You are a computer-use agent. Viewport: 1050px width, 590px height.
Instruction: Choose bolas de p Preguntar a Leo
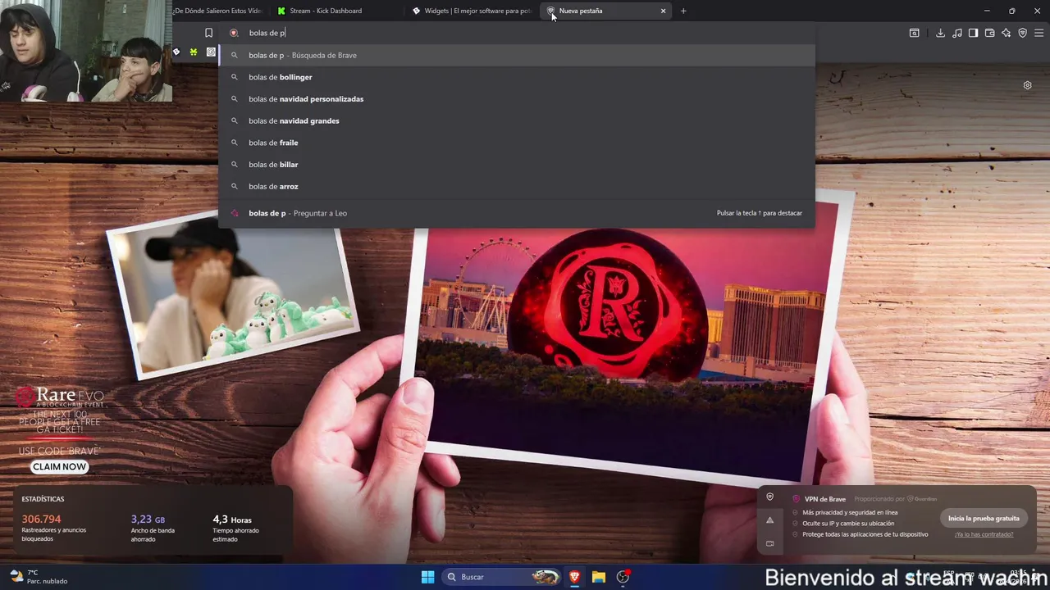(x=517, y=213)
